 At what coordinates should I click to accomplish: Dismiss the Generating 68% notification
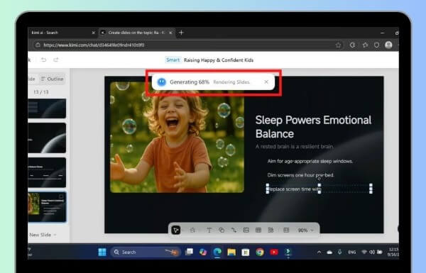(x=266, y=82)
